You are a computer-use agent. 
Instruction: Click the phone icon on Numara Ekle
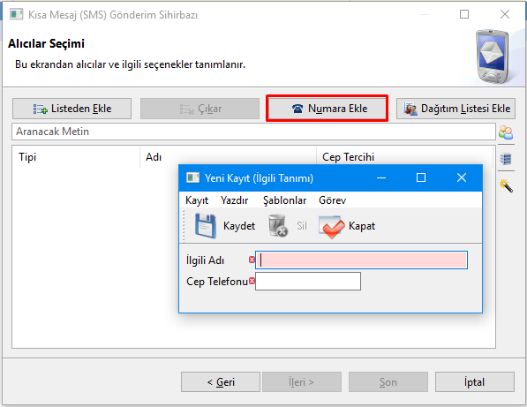[297, 109]
